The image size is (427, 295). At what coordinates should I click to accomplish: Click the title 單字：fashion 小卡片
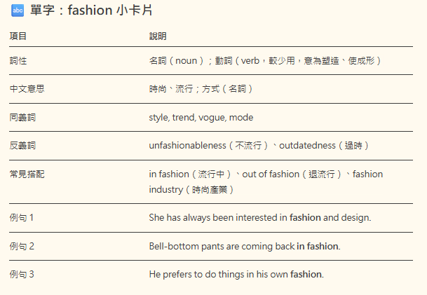click(91, 11)
